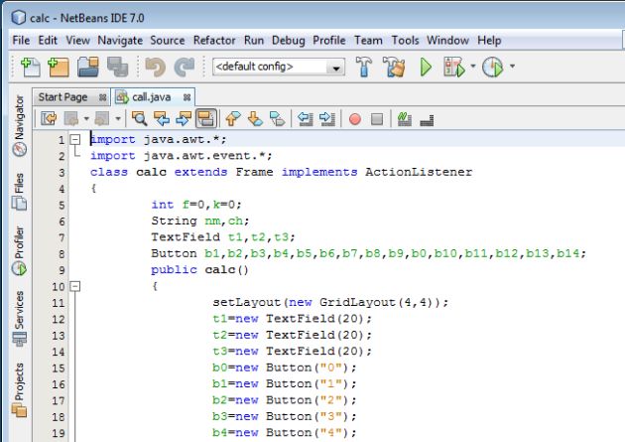Open the Navigate menu

click(x=120, y=41)
